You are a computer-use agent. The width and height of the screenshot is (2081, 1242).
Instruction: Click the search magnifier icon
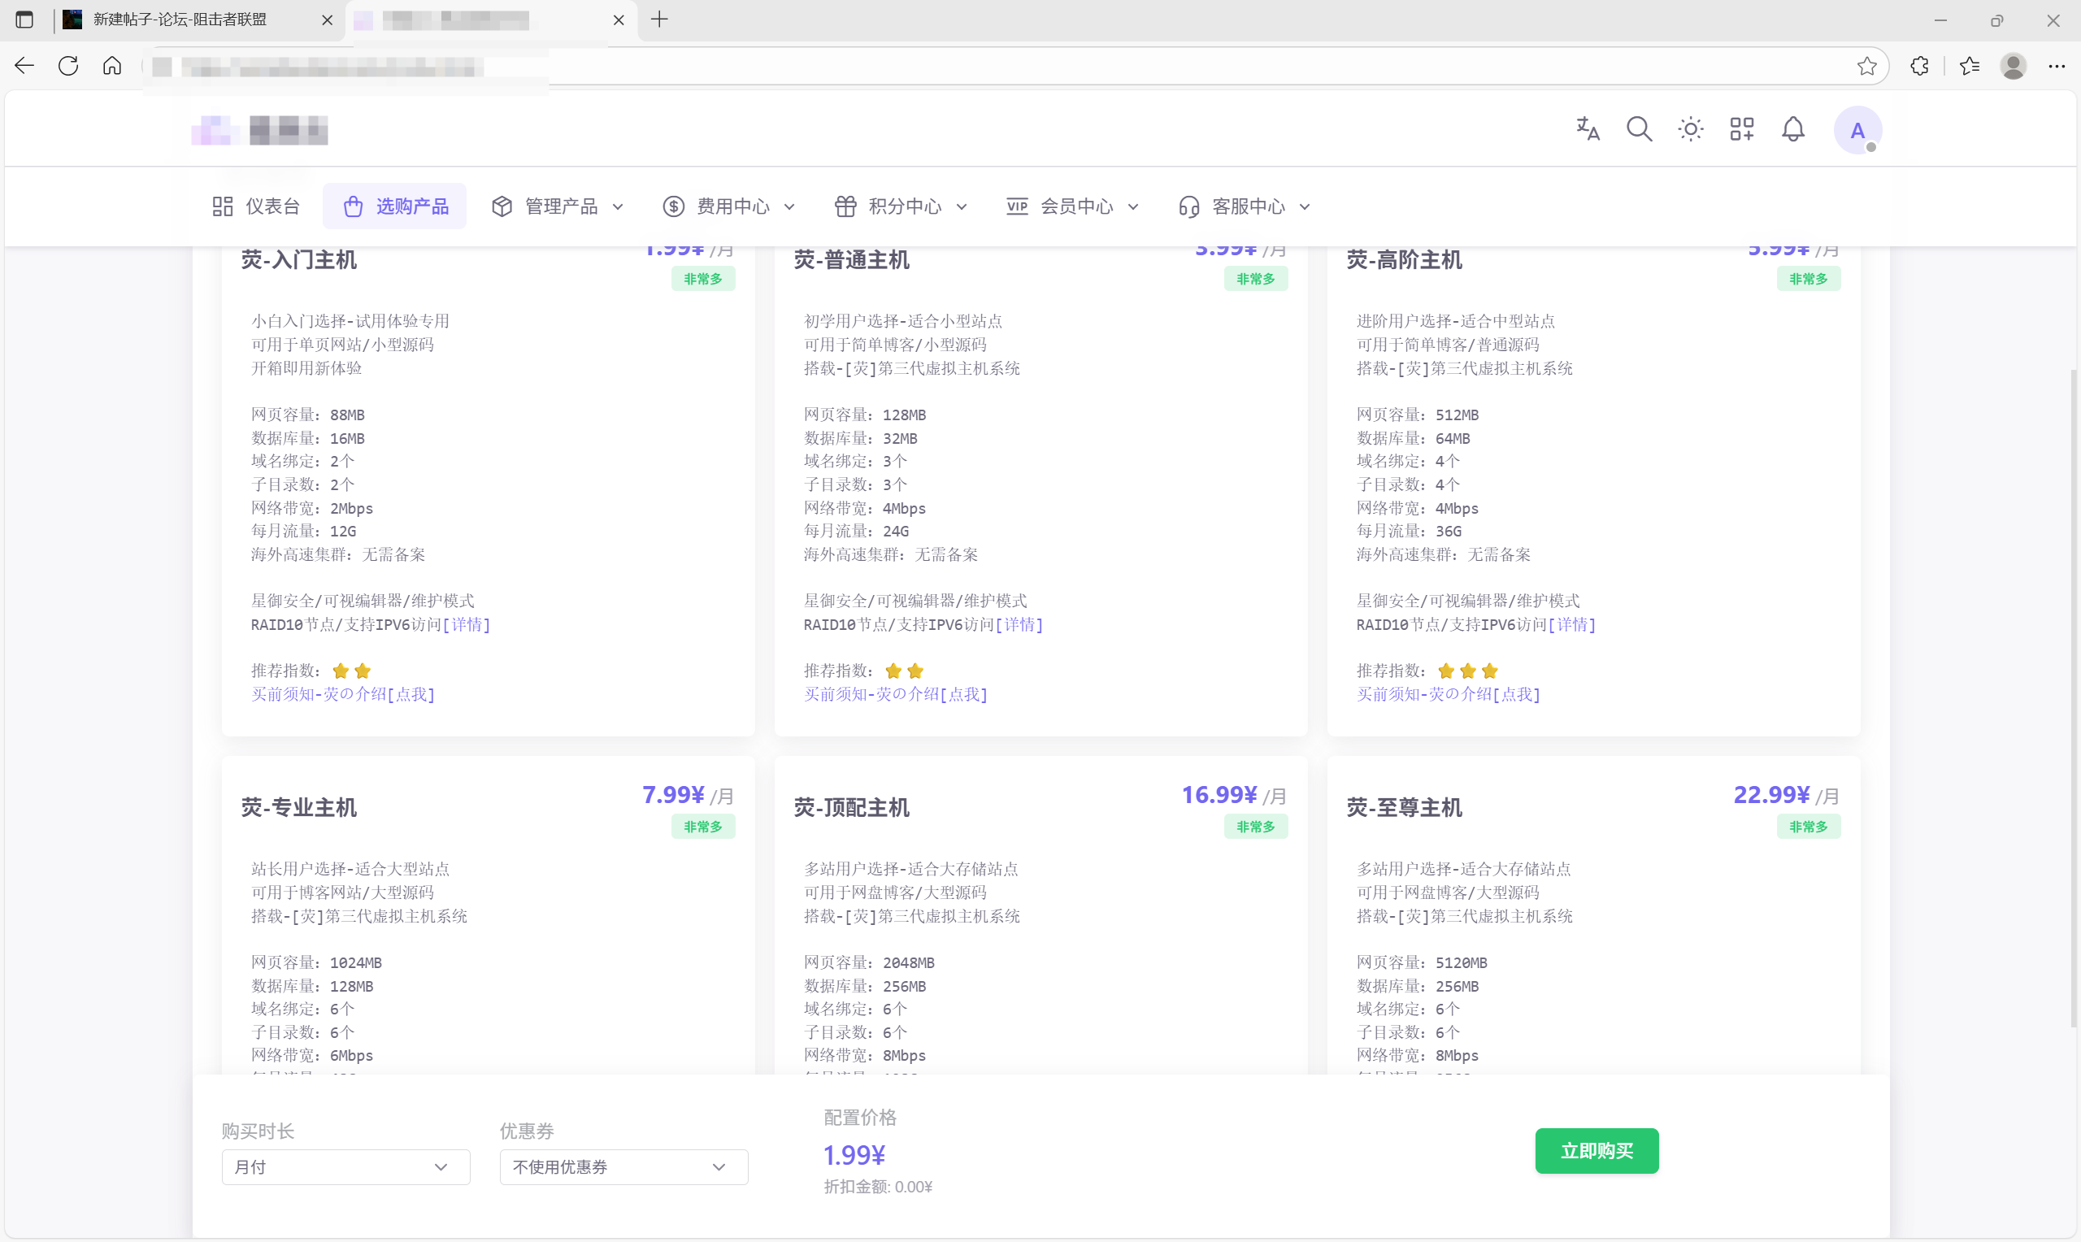coord(1640,129)
